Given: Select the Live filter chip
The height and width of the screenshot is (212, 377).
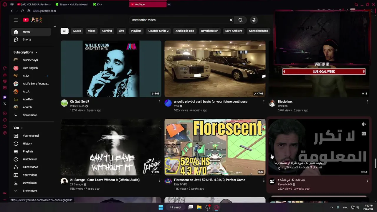Looking at the screenshot, I should click(x=121, y=31).
